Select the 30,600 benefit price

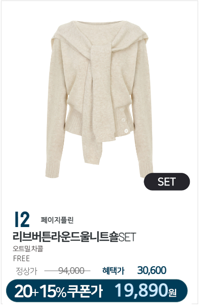152,271
